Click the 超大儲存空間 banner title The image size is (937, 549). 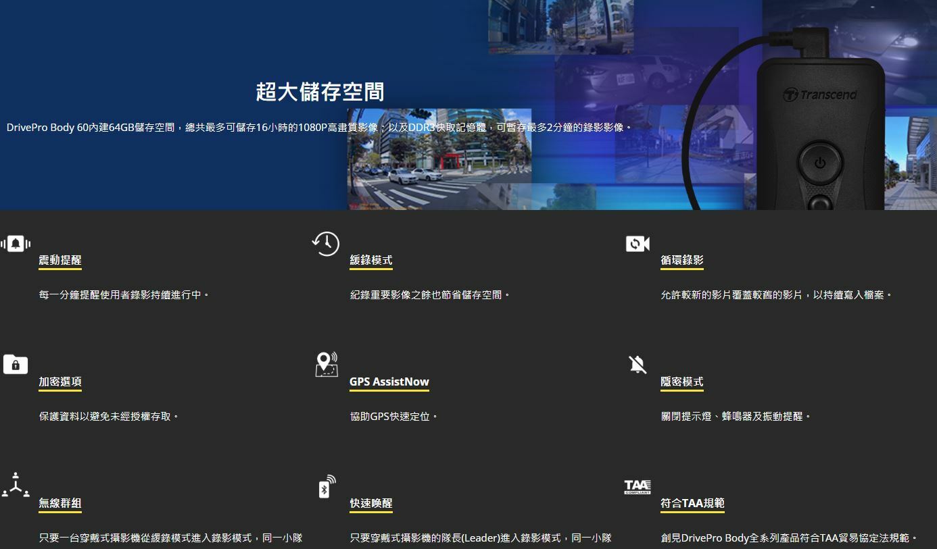pyautogui.click(x=320, y=92)
